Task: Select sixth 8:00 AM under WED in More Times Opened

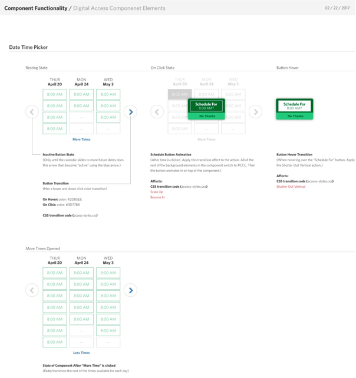Action: pyautogui.click(x=108, y=330)
